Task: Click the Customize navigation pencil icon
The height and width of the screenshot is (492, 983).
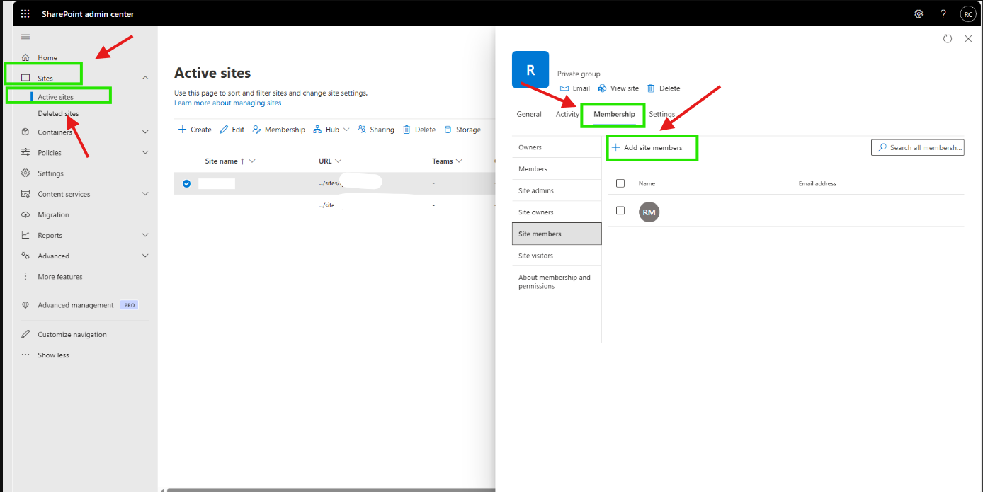Action: click(25, 334)
